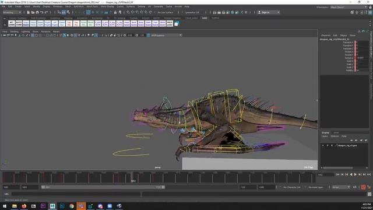Open the viewport Panels menu

[x=56, y=32]
